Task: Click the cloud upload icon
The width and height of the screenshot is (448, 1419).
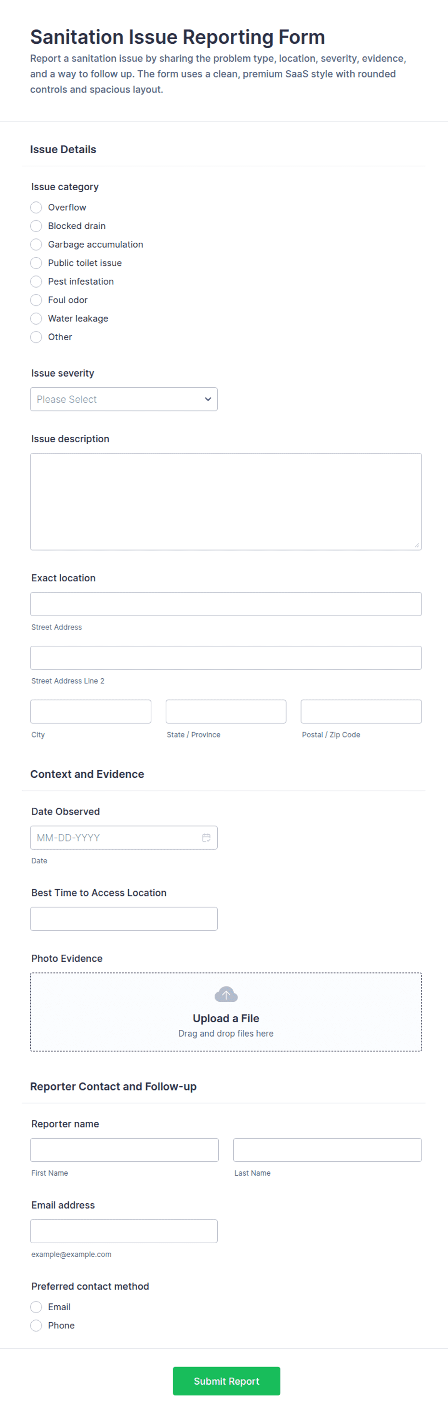Action: click(x=226, y=994)
